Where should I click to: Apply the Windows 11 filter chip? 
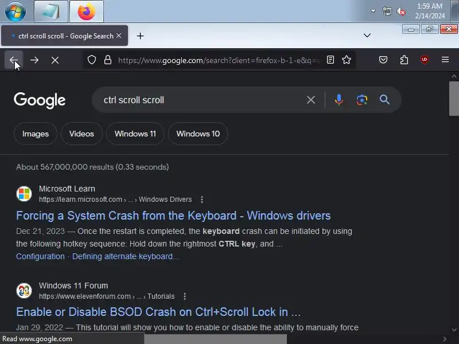click(x=135, y=134)
